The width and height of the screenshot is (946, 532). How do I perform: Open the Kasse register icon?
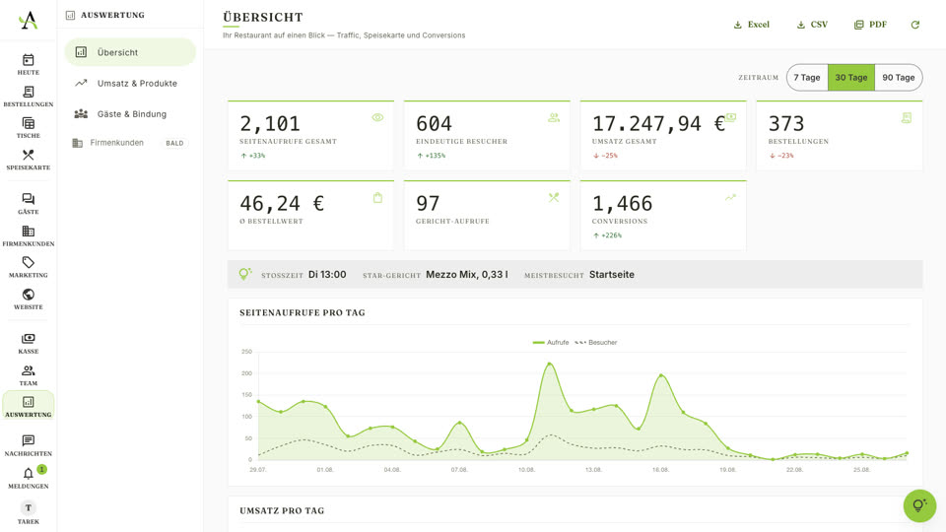[29, 338]
